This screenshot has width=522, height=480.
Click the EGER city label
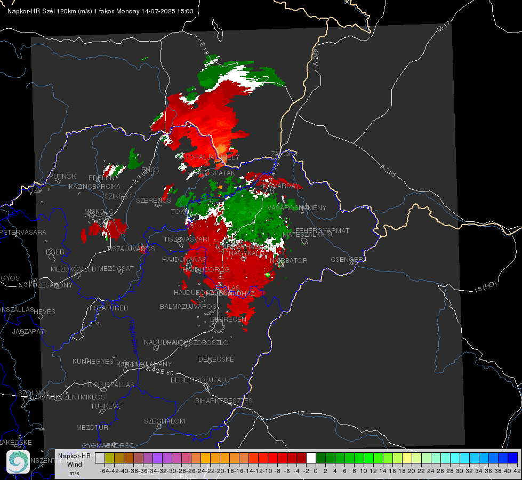(x=55, y=252)
